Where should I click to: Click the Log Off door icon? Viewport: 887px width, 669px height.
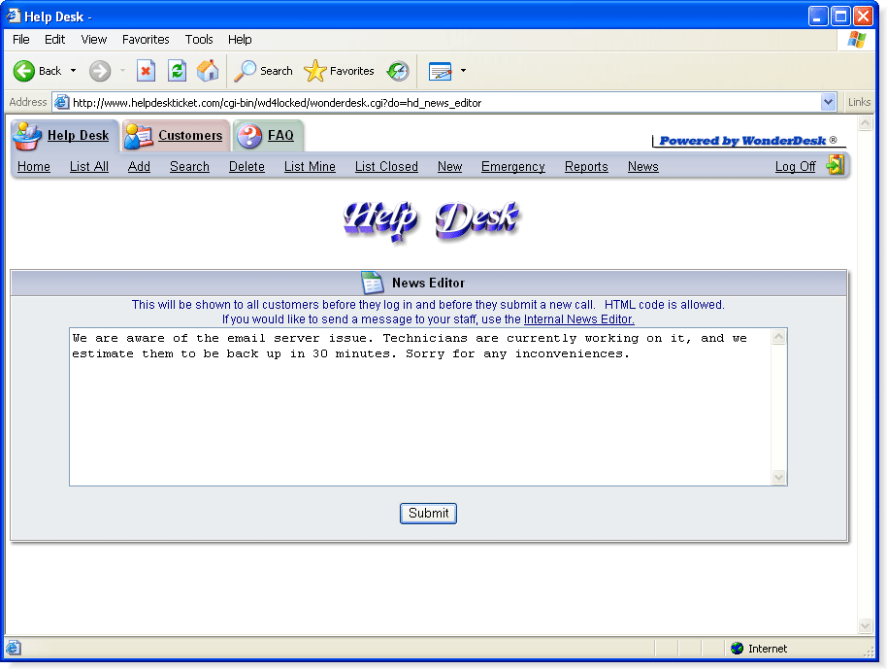click(836, 165)
